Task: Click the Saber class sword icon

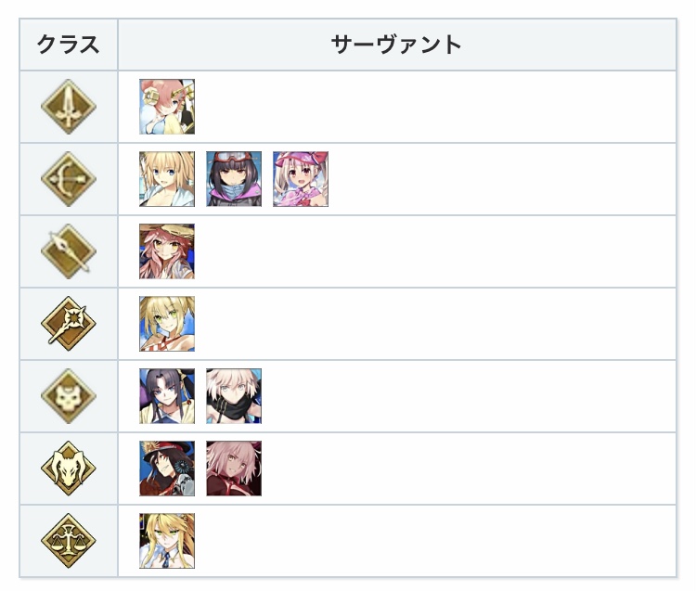Action: pos(69,107)
